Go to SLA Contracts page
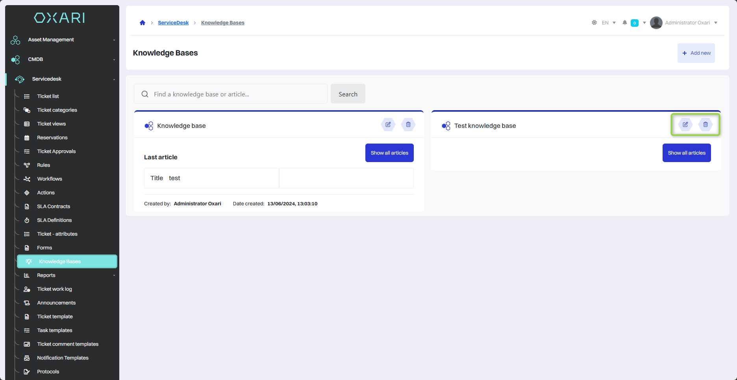Screen dimensions: 737x380 pyautogui.click(x=54, y=207)
